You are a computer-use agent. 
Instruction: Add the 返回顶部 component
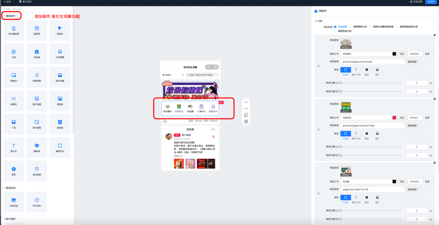click(37, 170)
